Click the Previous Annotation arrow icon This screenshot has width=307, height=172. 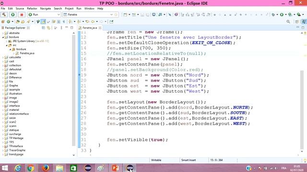click(79, 21)
